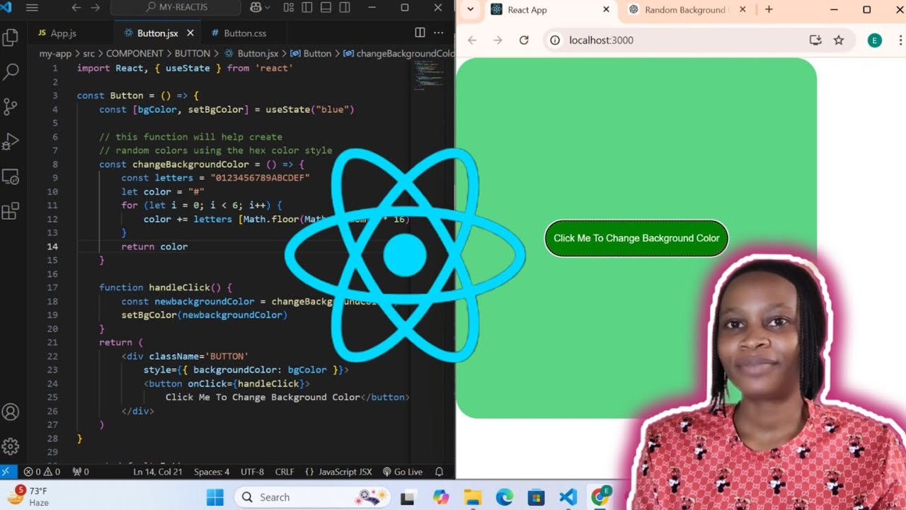Select the JavaScript JSX language mode
906x510 pixels.
click(338, 472)
